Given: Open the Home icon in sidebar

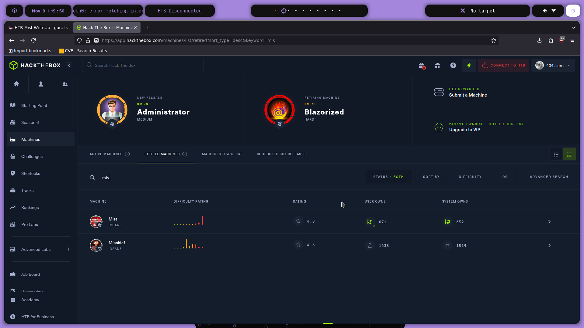Looking at the screenshot, I should pyautogui.click(x=16, y=84).
